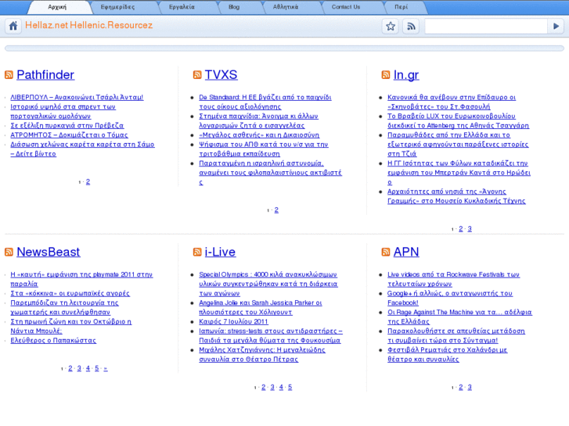Viewport: 569px width, 426px height.
Task: Click the Hellaz.net Hellenic Resourcez title
Action: 89,25
